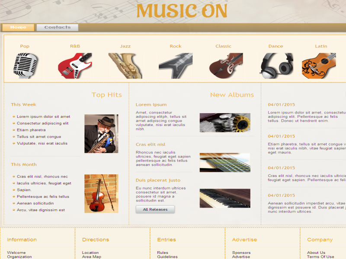The height and width of the screenshot is (259, 346).
Task: Open the Contacts tab
Action: [58, 28]
